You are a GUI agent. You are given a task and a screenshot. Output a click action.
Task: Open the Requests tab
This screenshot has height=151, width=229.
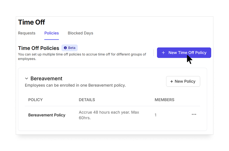point(27,33)
